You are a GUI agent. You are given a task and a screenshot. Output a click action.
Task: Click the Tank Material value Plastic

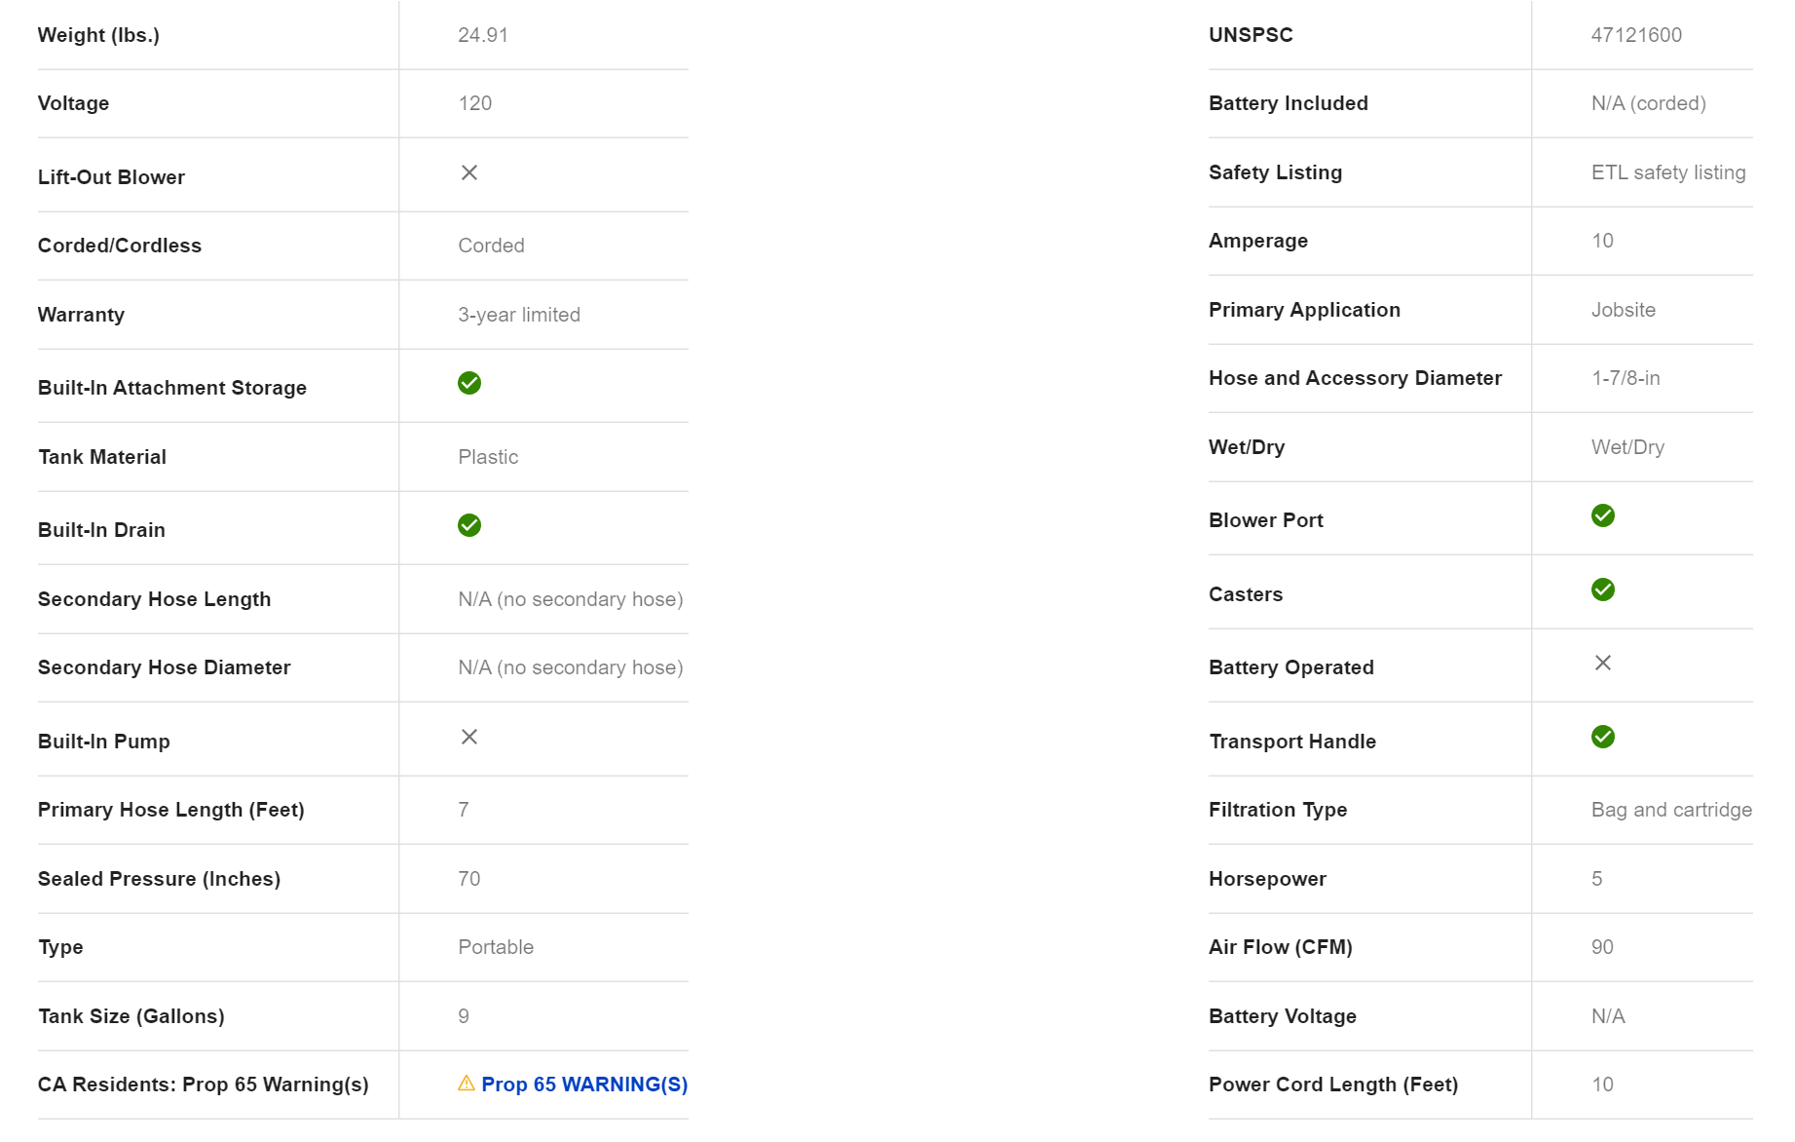click(488, 457)
